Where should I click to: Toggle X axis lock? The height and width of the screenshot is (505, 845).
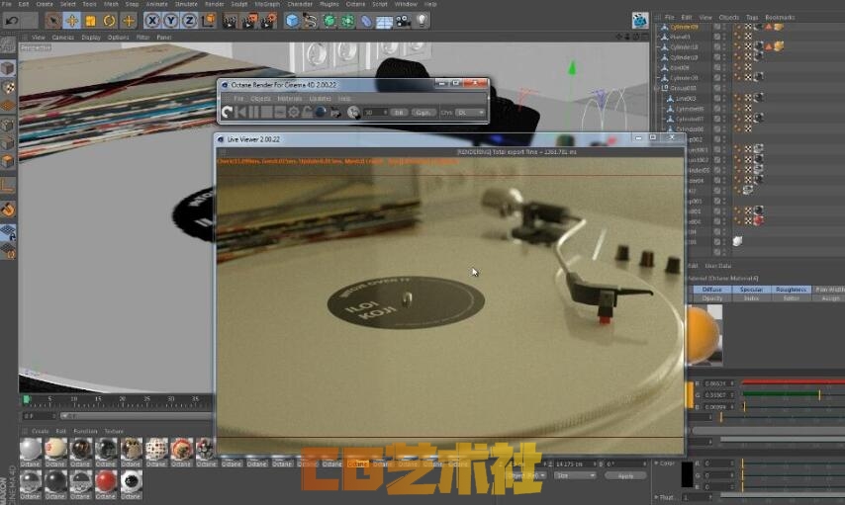152,21
